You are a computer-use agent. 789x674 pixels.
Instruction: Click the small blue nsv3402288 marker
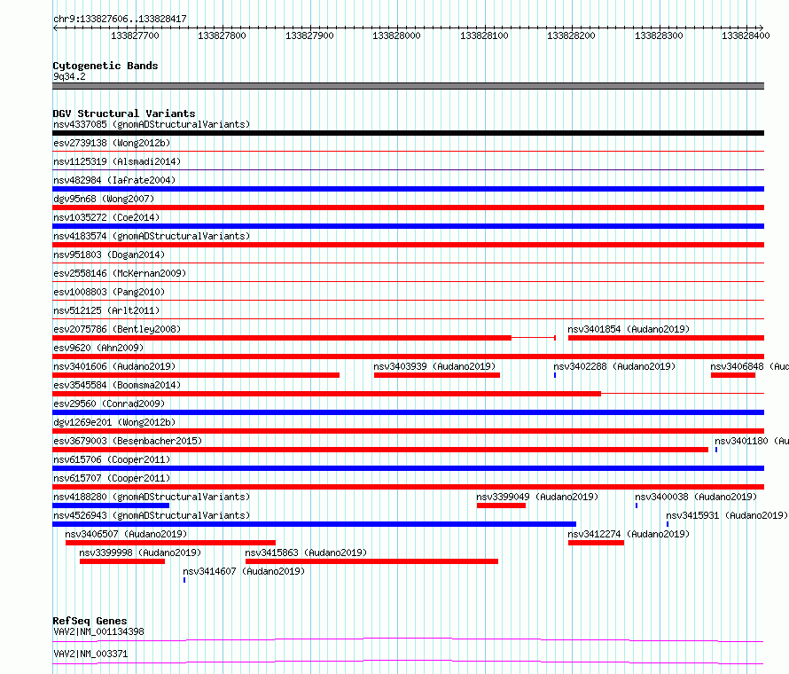click(555, 375)
